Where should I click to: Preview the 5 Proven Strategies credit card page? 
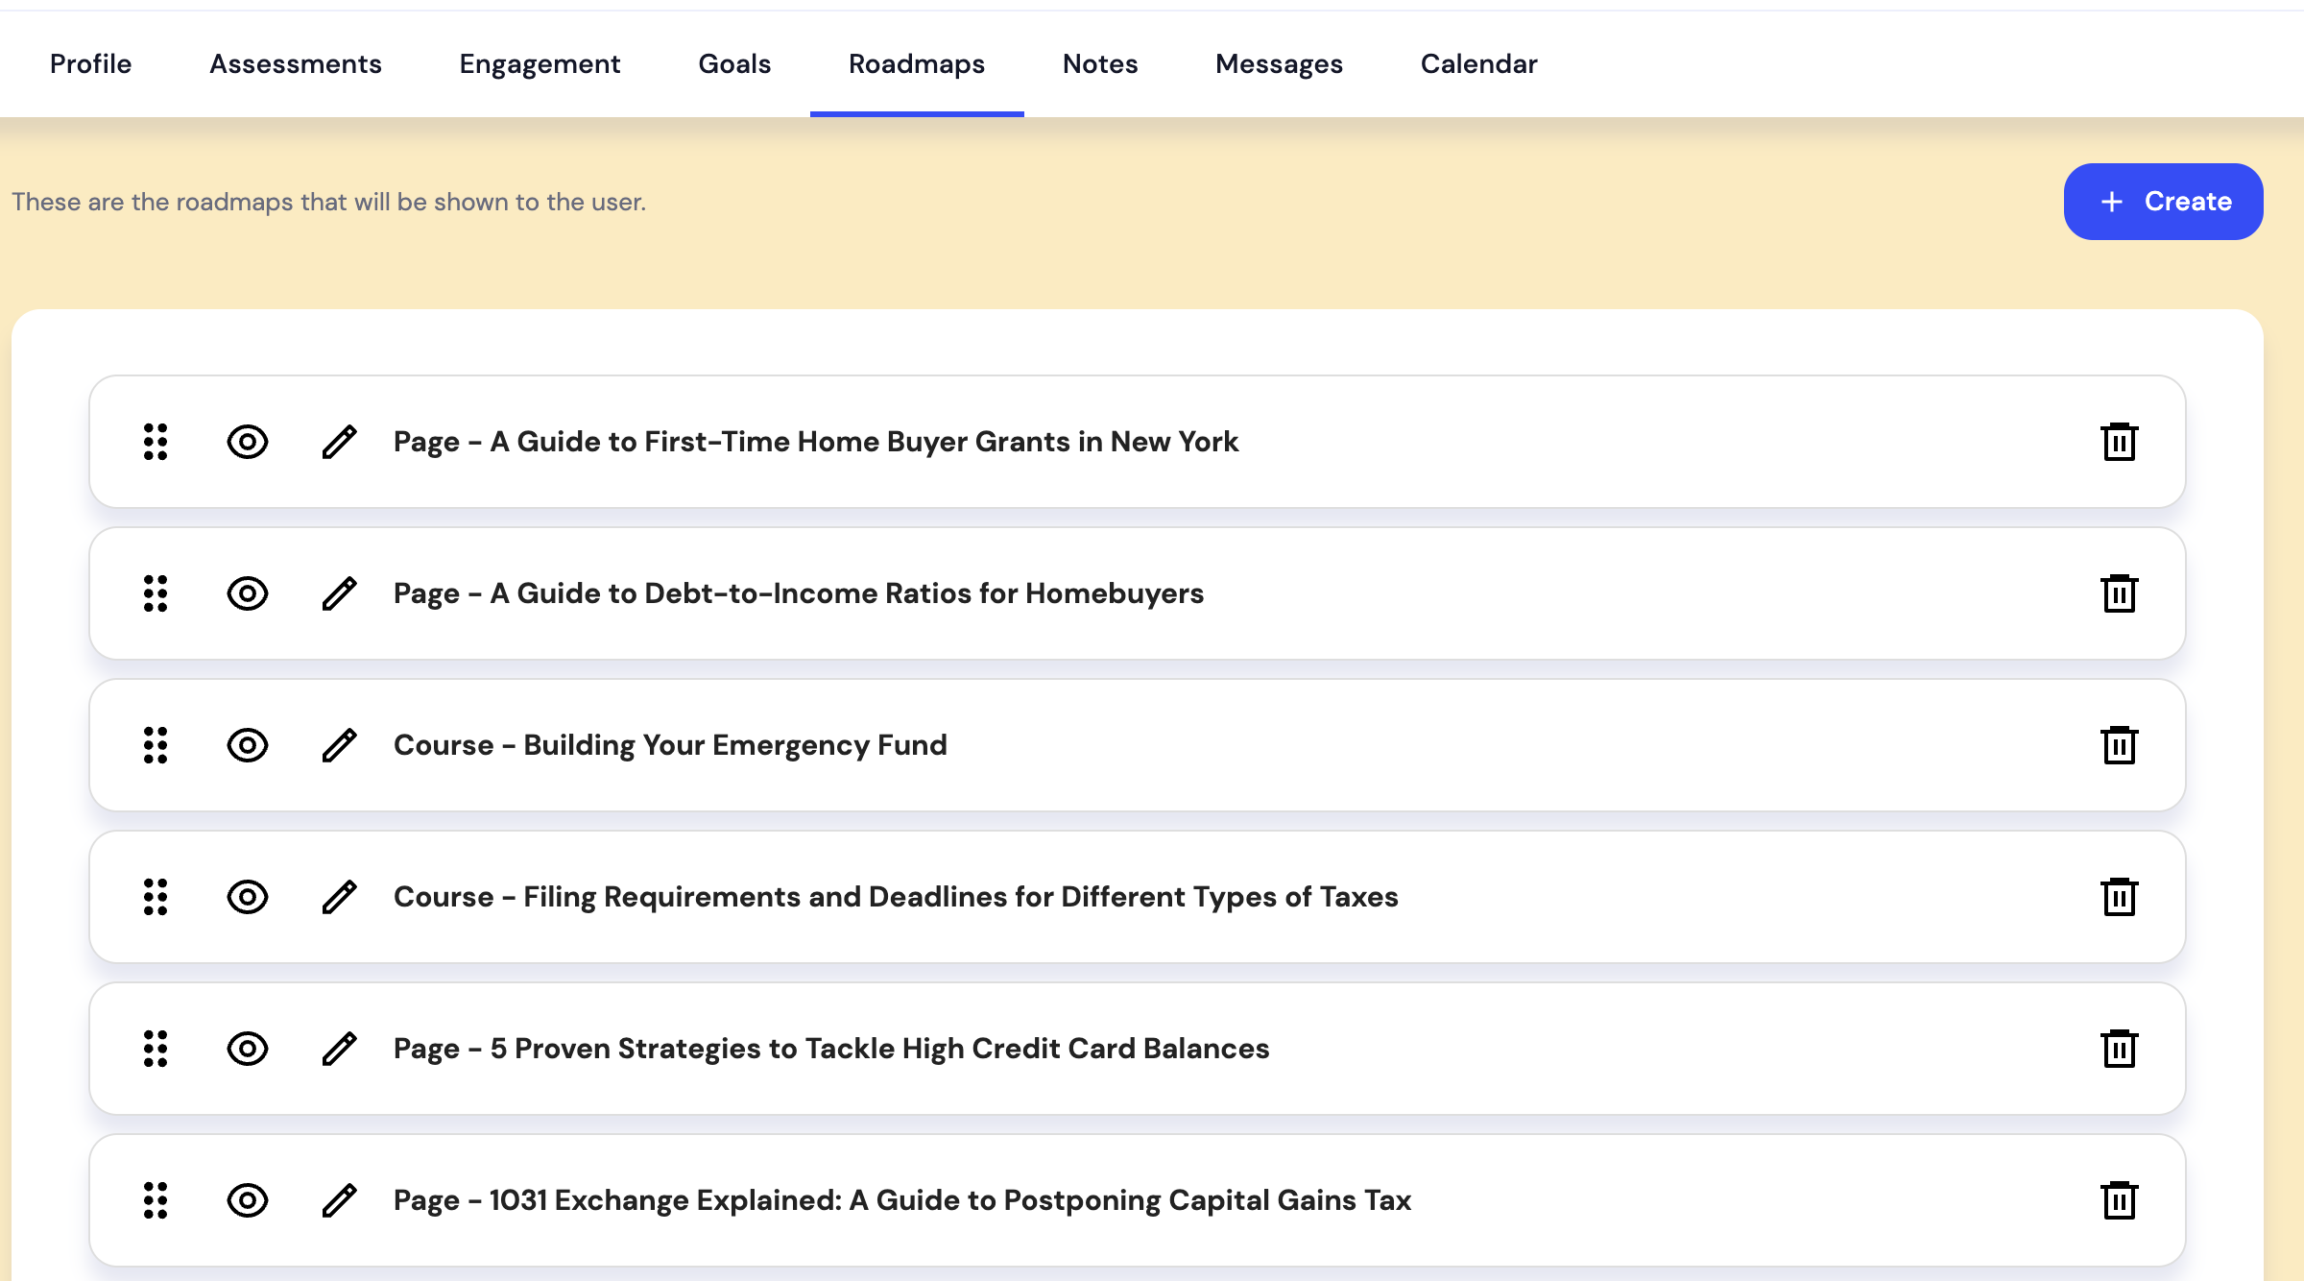click(x=247, y=1049)
